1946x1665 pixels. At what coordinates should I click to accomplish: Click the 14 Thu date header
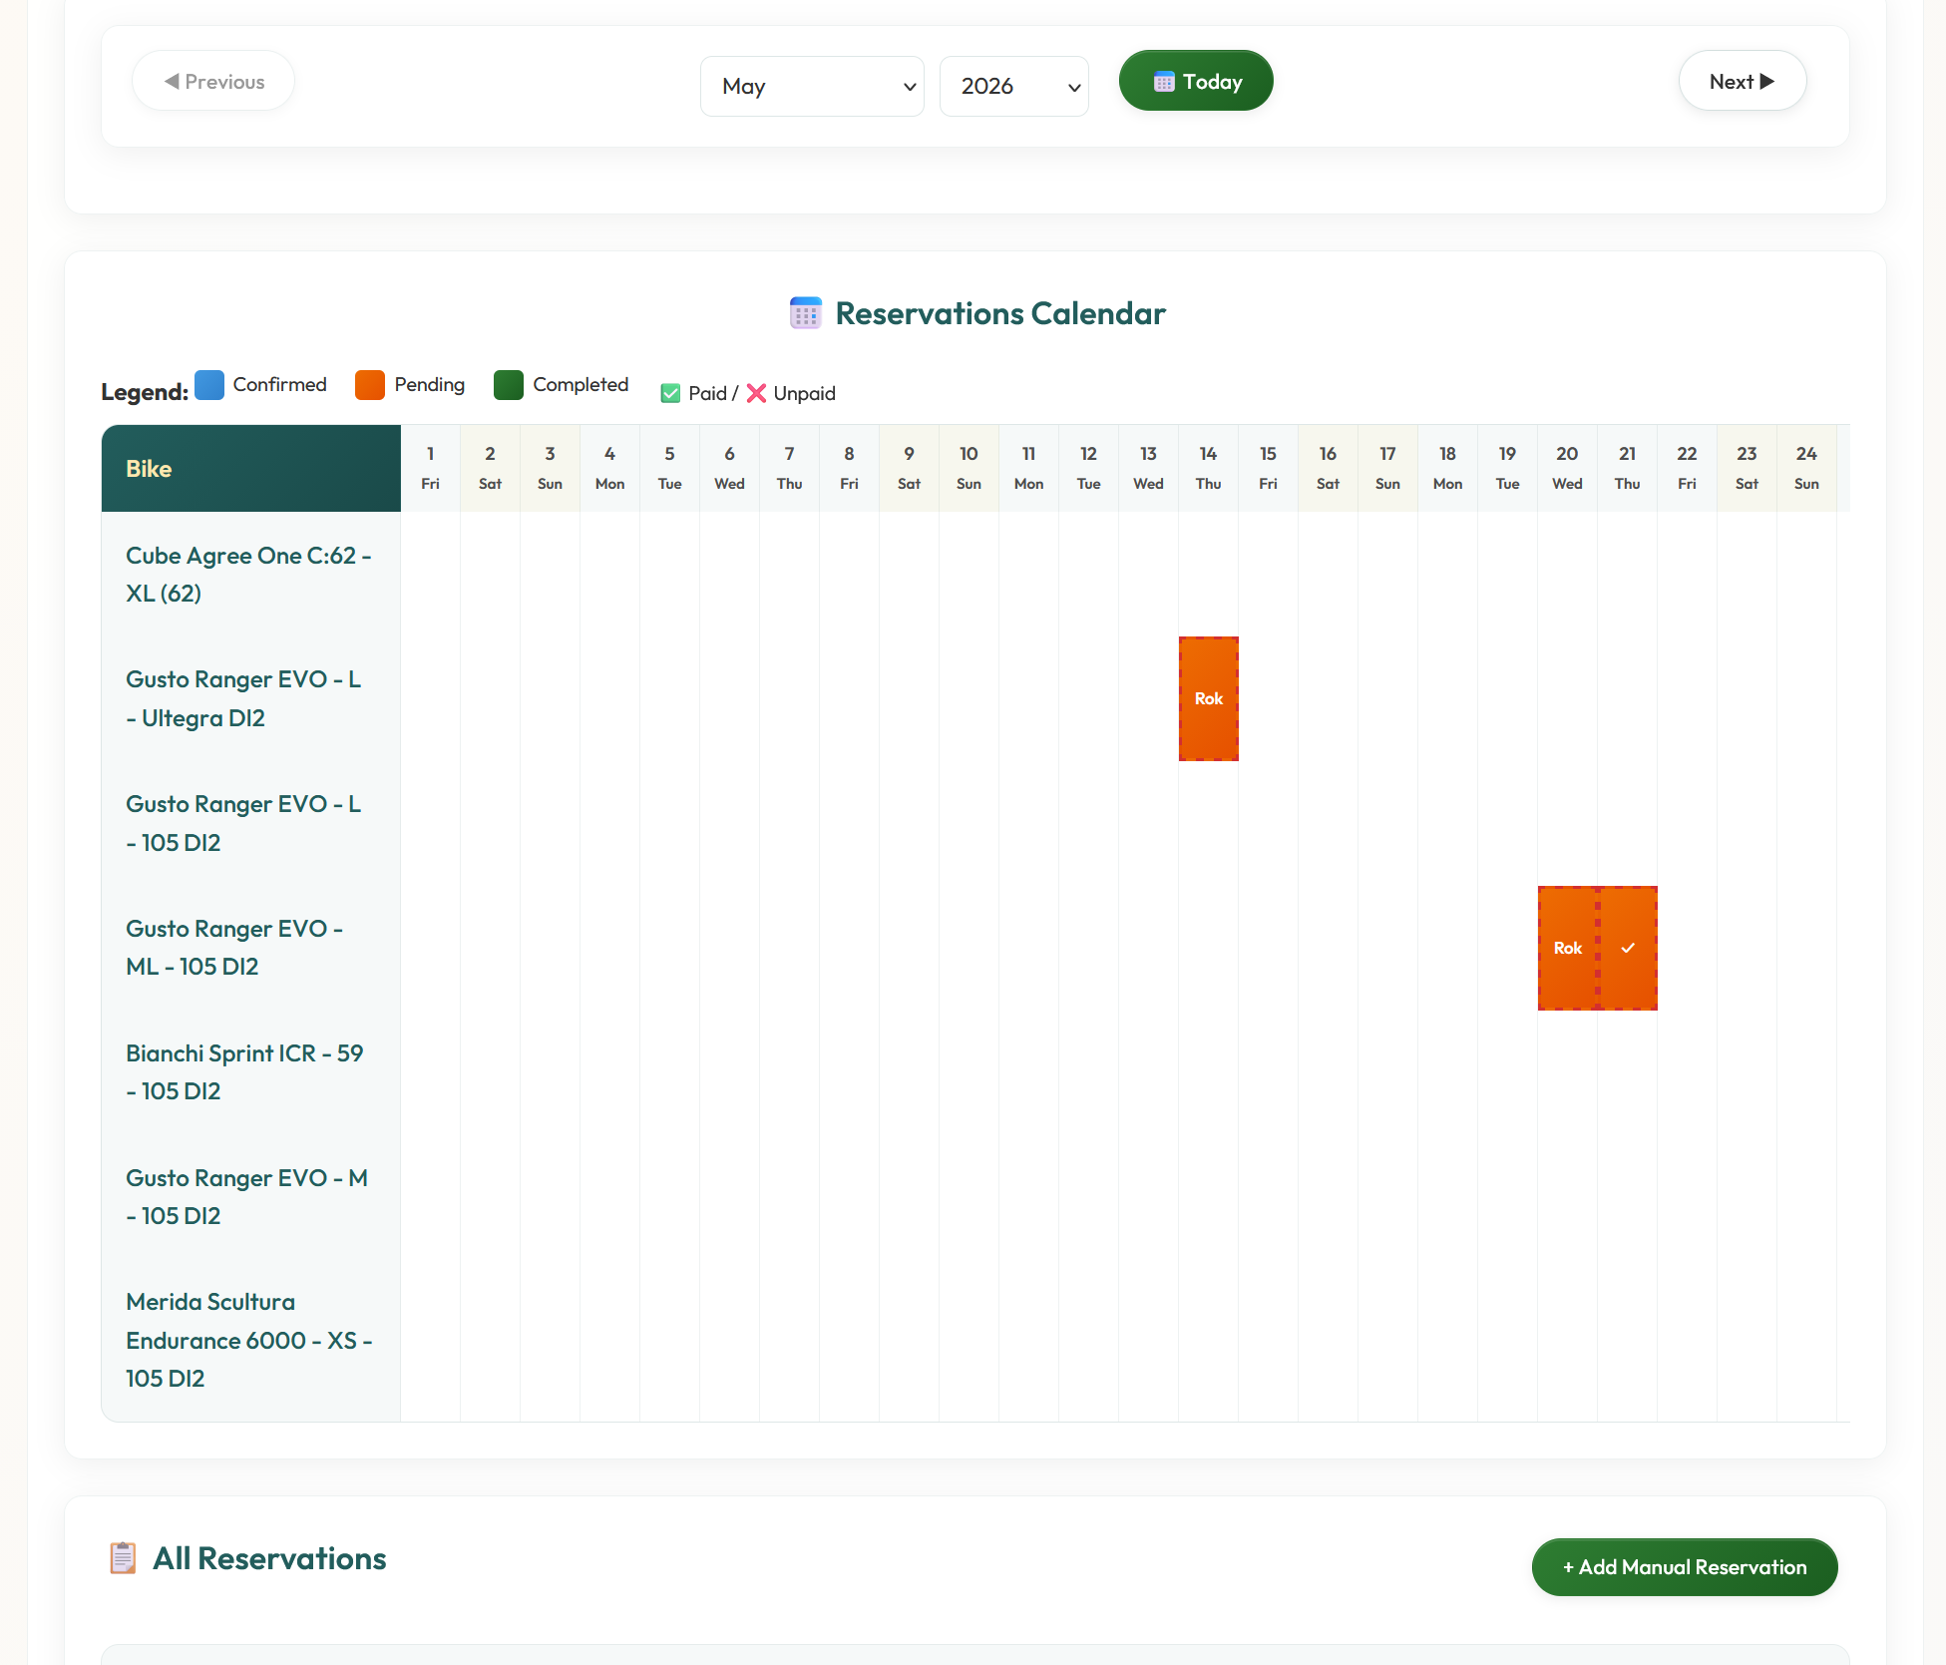1209,469
